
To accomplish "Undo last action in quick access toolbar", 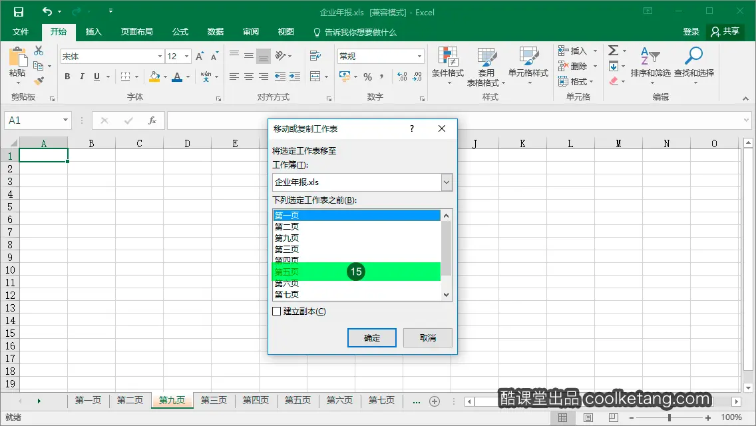I will (x=47, y=11).
